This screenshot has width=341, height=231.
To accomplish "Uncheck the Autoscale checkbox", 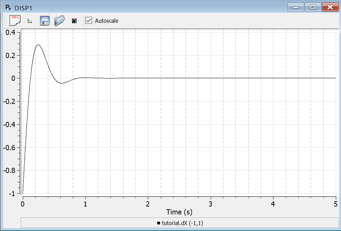I will pyautogui.click(x=89, y=21).
